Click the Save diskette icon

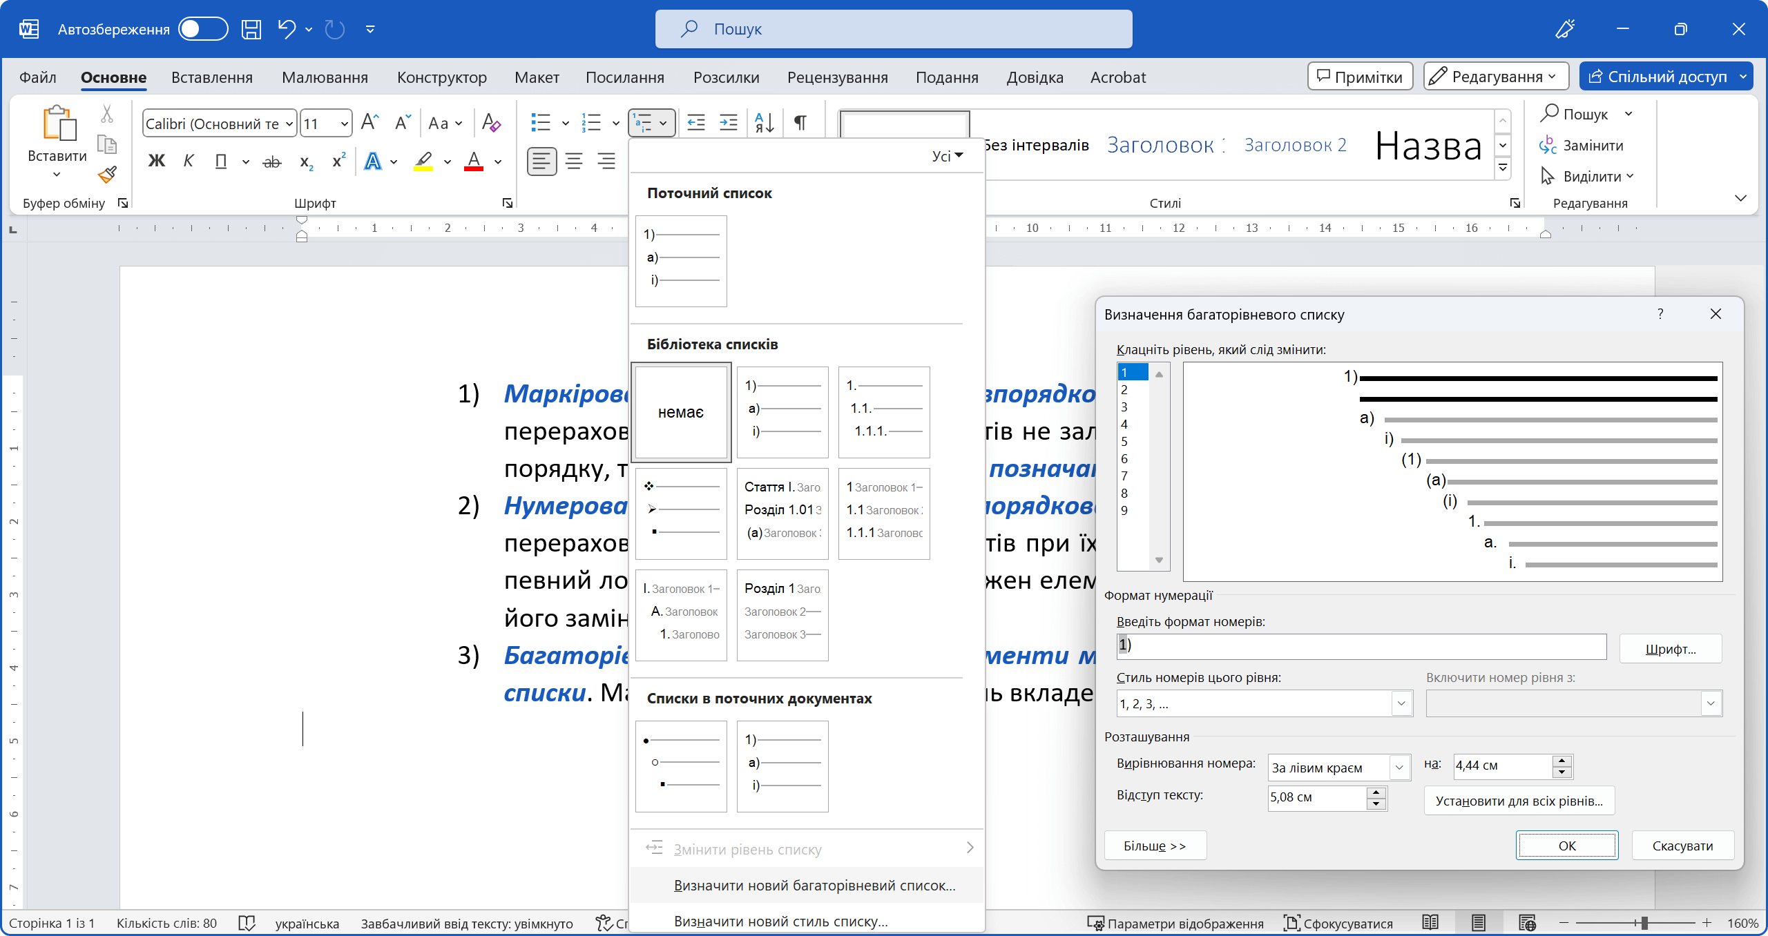coord(251,29)
